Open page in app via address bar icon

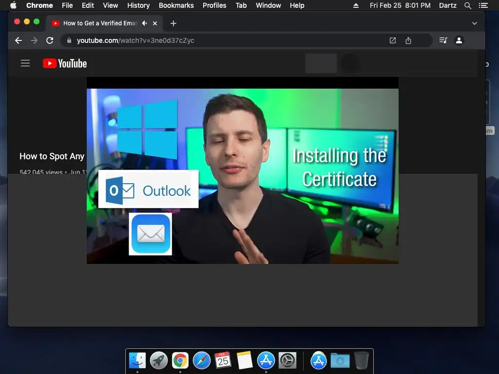pos(393,40)
